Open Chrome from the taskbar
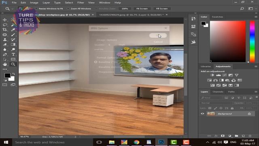The width and height of the screenshot is (259, 146). click(x=136, y=142)
